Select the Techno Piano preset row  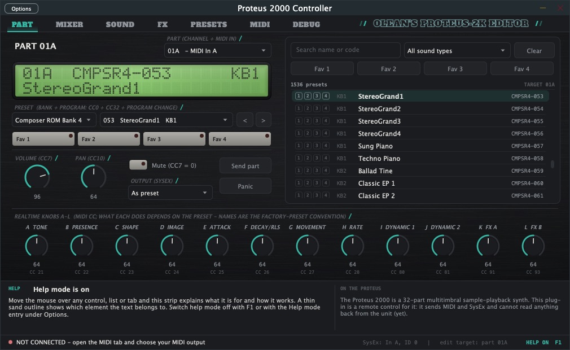pyautogui.click(x=420, y=158)
